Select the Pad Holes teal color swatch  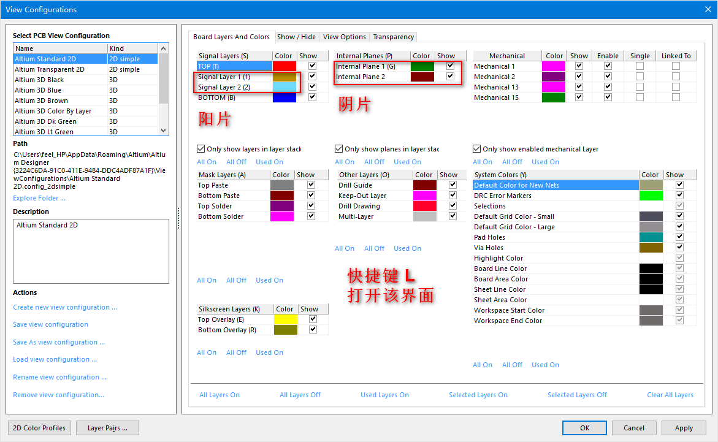tap(651, 237)
